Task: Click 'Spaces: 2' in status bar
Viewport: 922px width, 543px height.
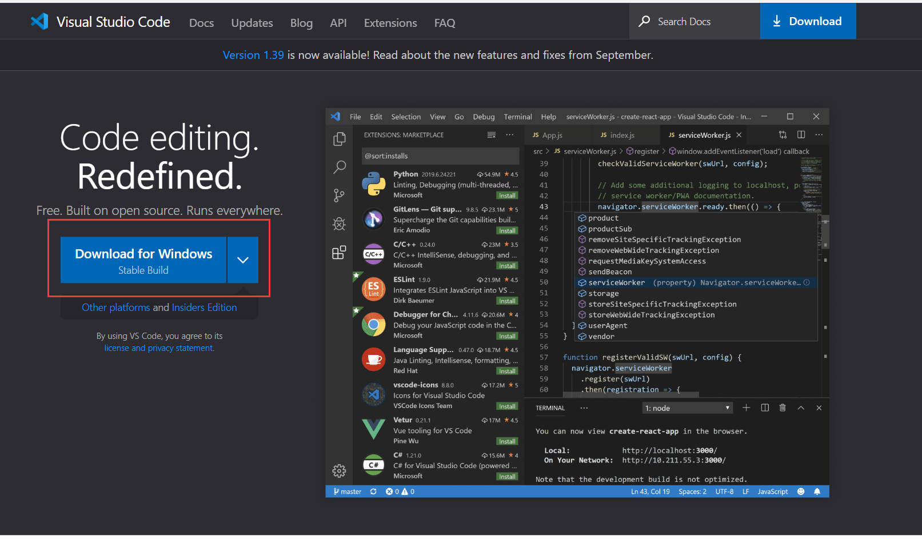Action: 693,492
